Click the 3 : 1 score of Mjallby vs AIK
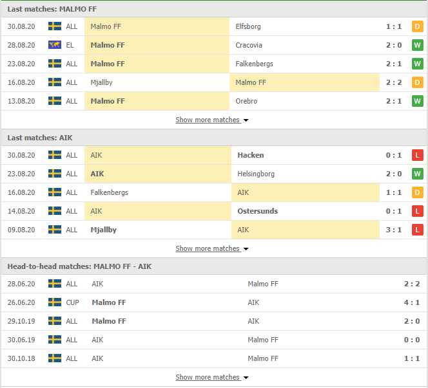 (x=393, y=230)
